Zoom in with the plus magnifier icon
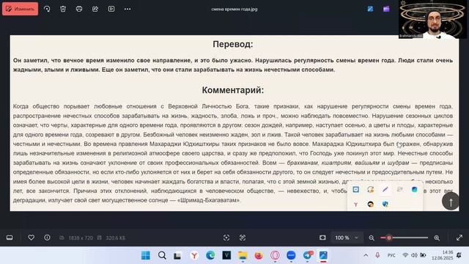This screenshot has height=264, width=469. point(437,238)
